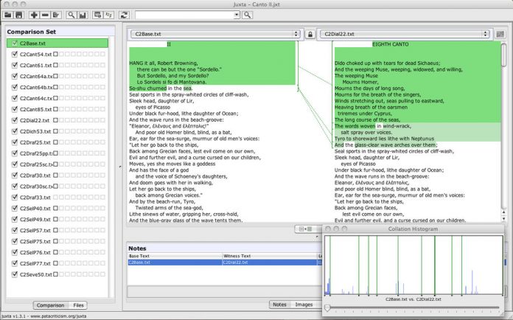
Task: Click the witness pane scroll-down arrow
Action: coord(504,219)
